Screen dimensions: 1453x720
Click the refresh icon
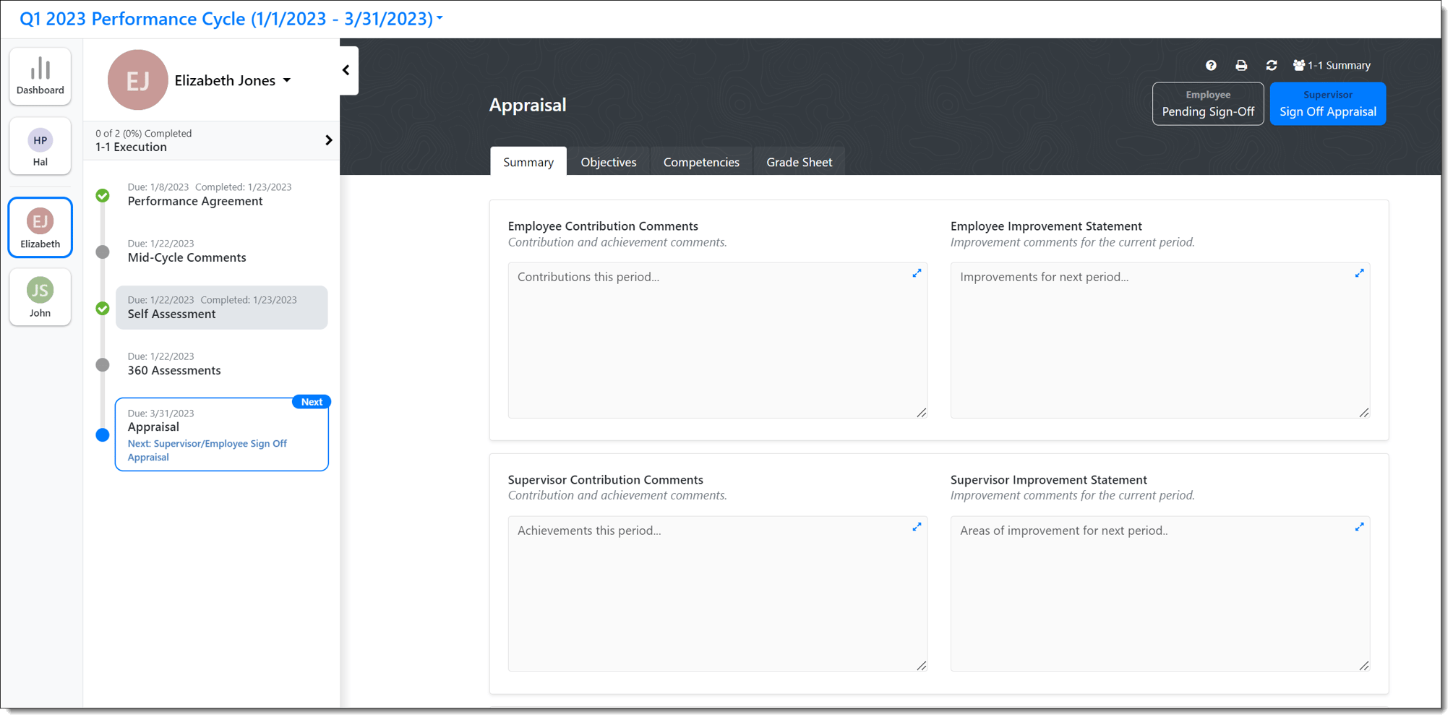pos(1272,65)
